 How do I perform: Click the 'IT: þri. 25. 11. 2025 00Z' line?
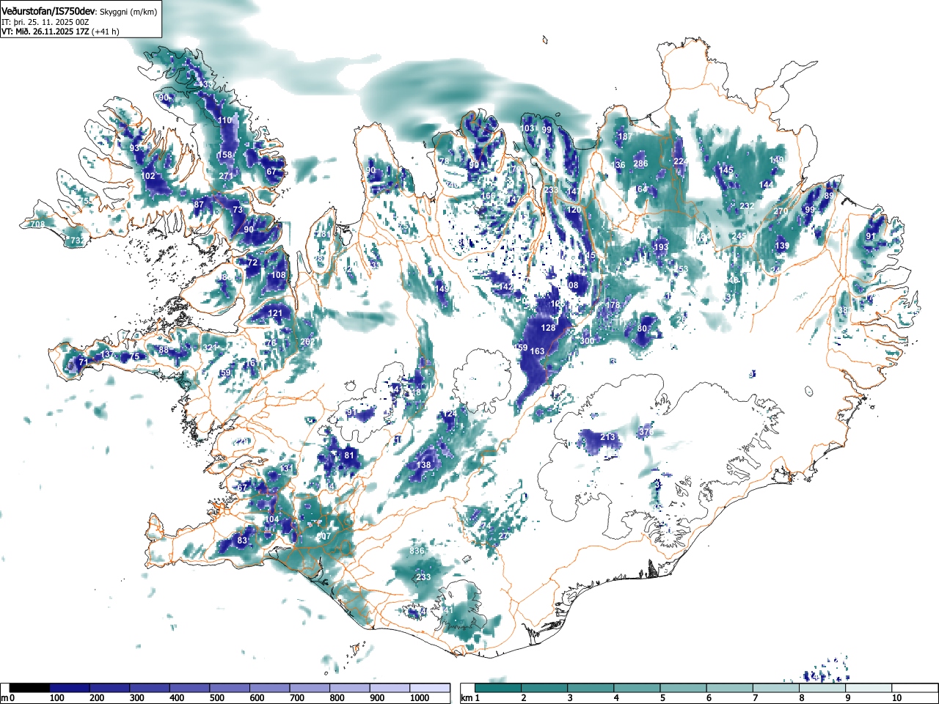click(x=45, y=22)
